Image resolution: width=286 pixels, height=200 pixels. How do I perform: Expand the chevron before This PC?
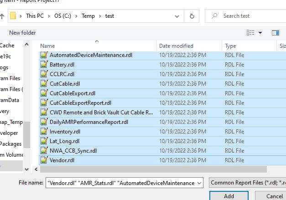(x=21, y=16)
